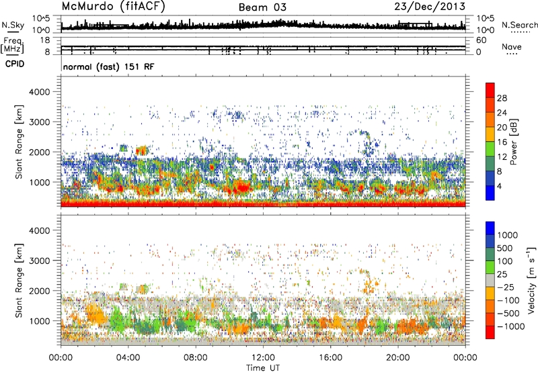Click the 23/Dec/2013 date label
Screen dimensions: 538x372
tap(430, 7)
